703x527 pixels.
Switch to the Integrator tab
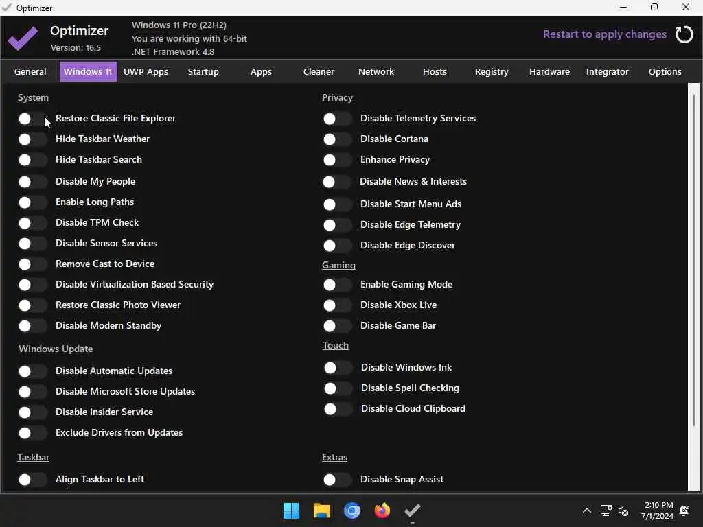pyautogui.click(x=607, y=71)
